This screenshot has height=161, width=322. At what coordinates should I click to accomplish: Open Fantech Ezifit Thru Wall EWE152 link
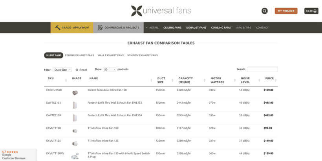(x=115, y=102)
